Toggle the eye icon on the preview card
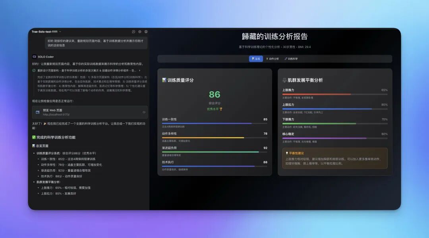This screenshot has width=429, height=238. point(143,111)
